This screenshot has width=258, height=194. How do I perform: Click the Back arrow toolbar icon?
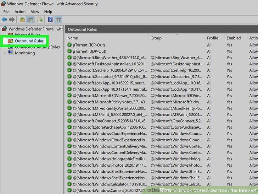[x=5, y=20]
